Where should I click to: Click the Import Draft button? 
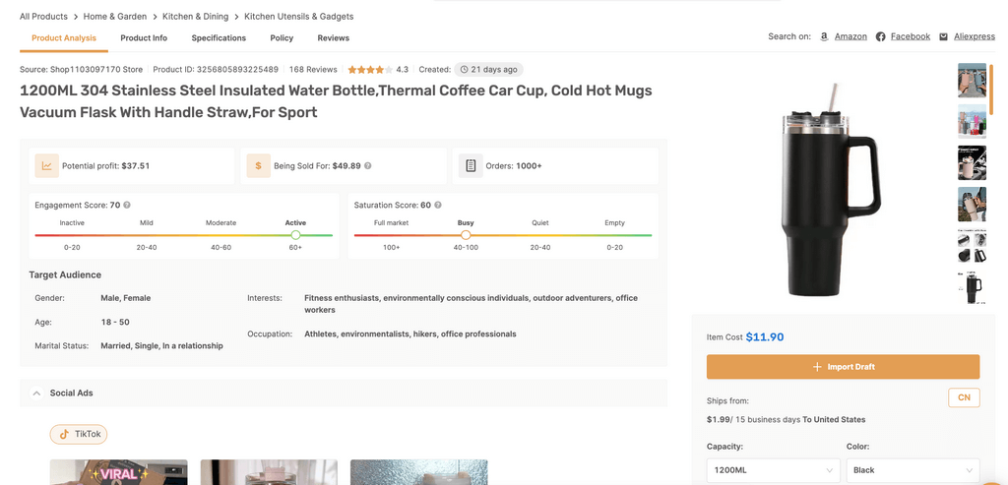coord(843,367)
